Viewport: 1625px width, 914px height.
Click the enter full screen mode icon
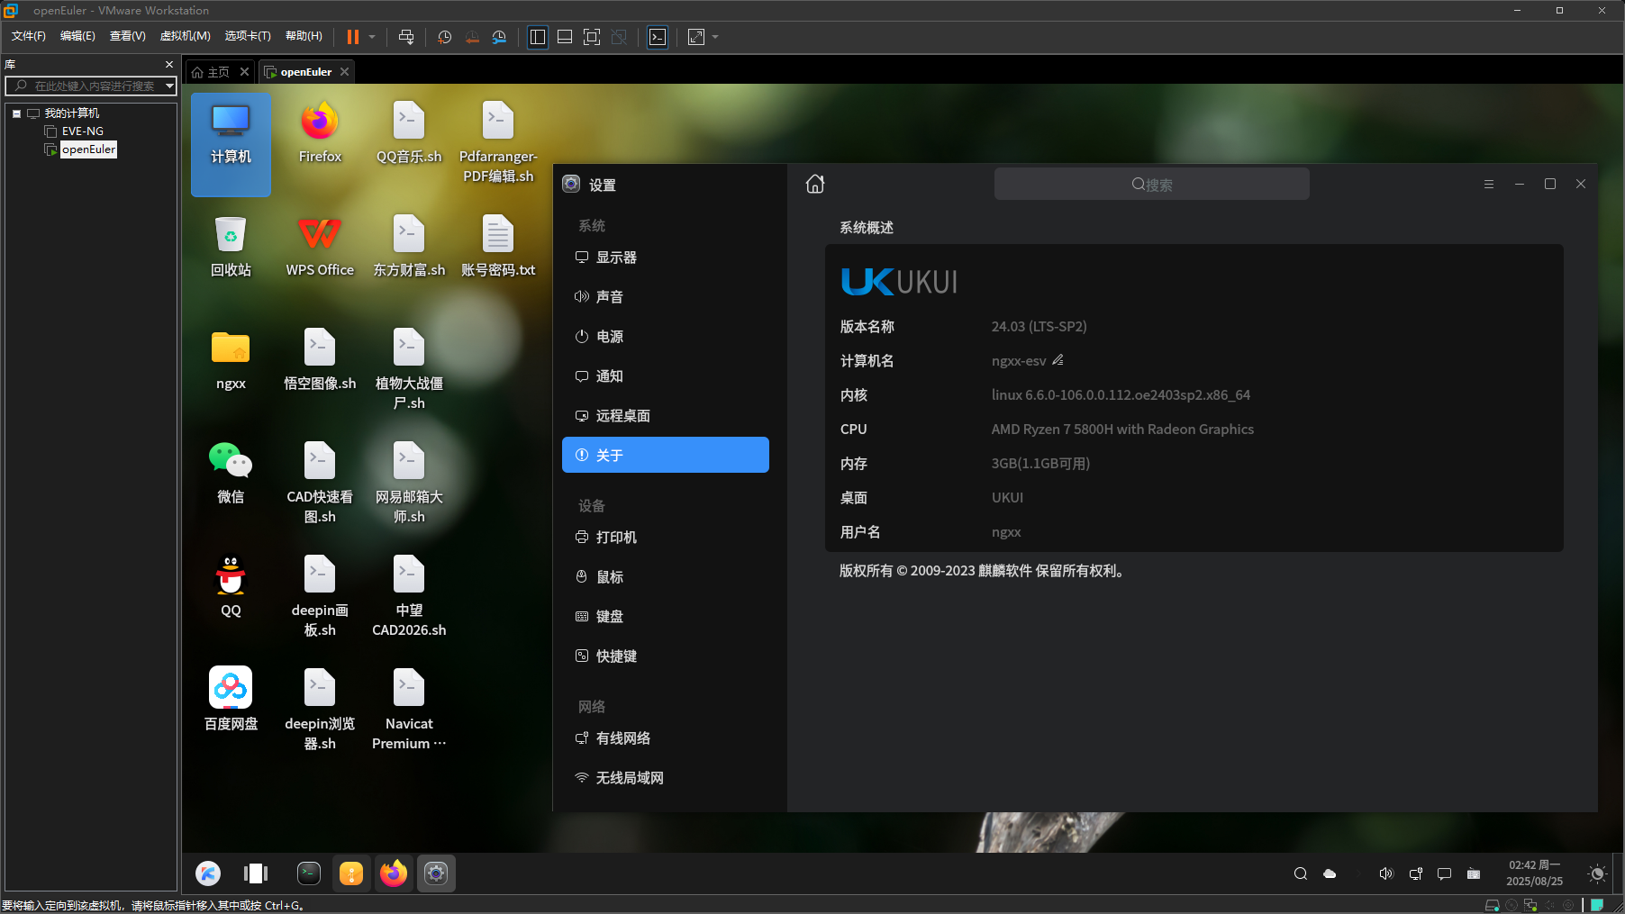(592, 37)
